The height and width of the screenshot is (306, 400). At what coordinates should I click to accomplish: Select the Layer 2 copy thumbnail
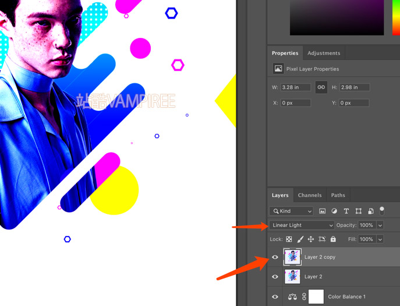(292, 256)
